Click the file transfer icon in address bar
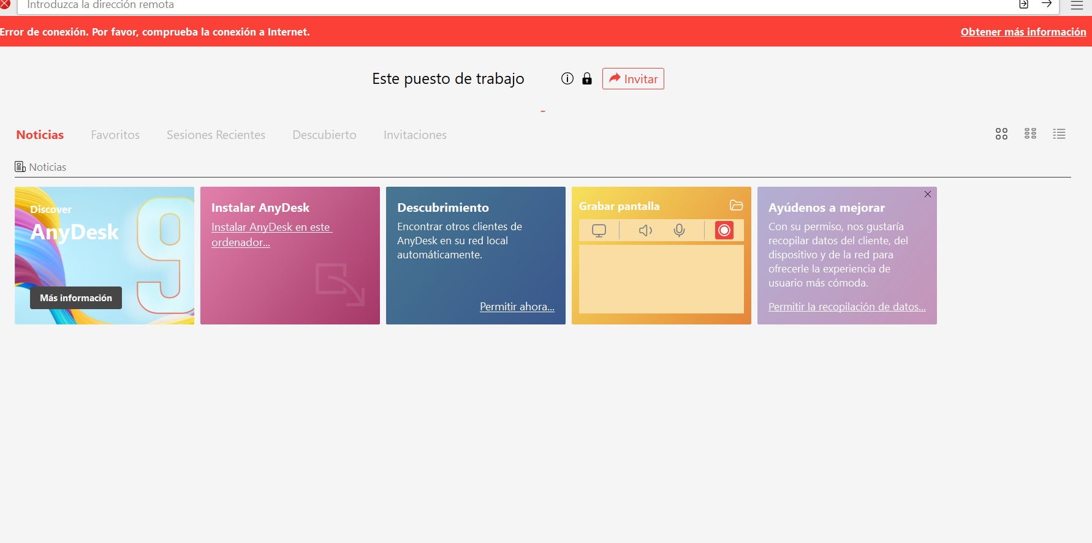 (1023, 4)
